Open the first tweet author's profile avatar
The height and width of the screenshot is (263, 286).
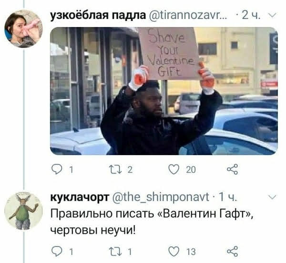pyautogui.click(x=23, y=29)
